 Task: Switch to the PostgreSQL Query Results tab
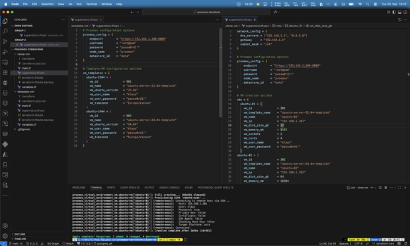[216, 187]
